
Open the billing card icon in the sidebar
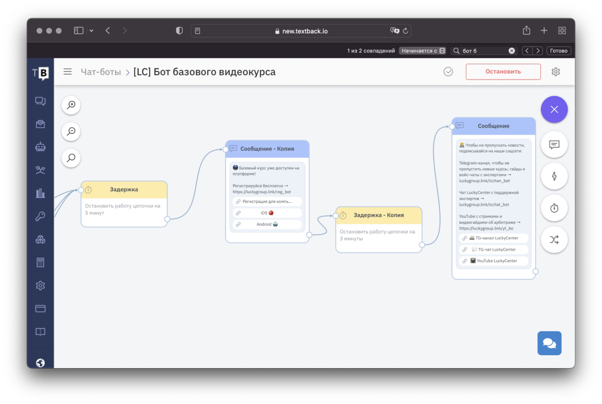coord(40,308)
